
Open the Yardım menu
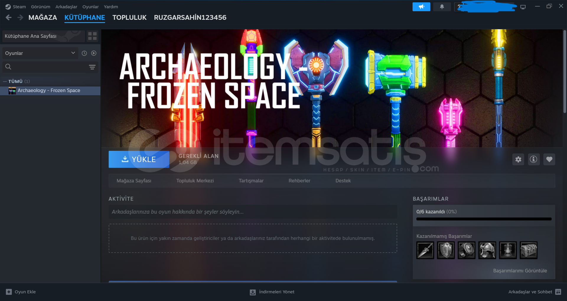click(111, 6)
